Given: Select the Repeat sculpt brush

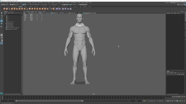Looking at the screenshot, I should [25, 9].
